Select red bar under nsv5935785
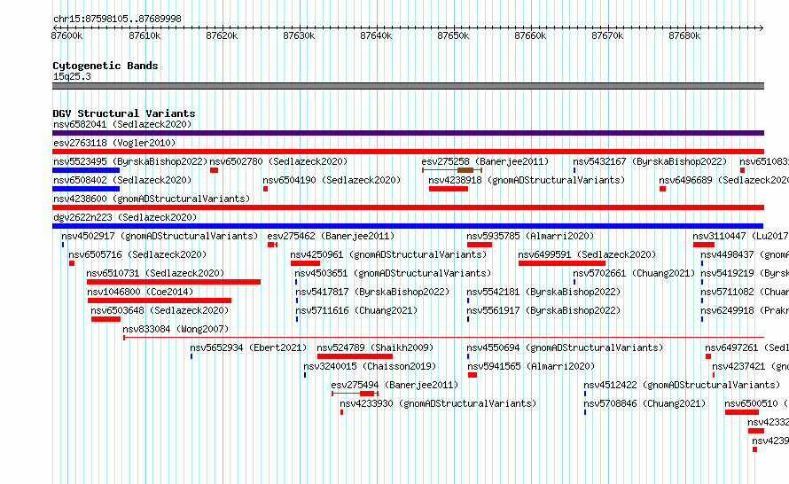The height and width of the screenshot is (484, 789). (x=480, y=245)
